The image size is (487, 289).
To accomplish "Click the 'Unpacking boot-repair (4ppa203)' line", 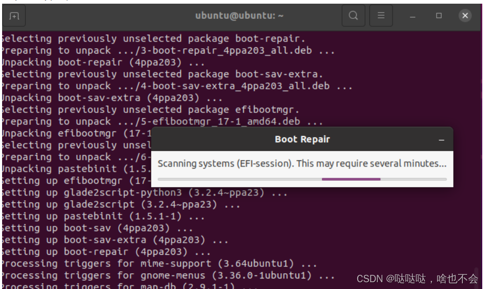I will [103, 63].
